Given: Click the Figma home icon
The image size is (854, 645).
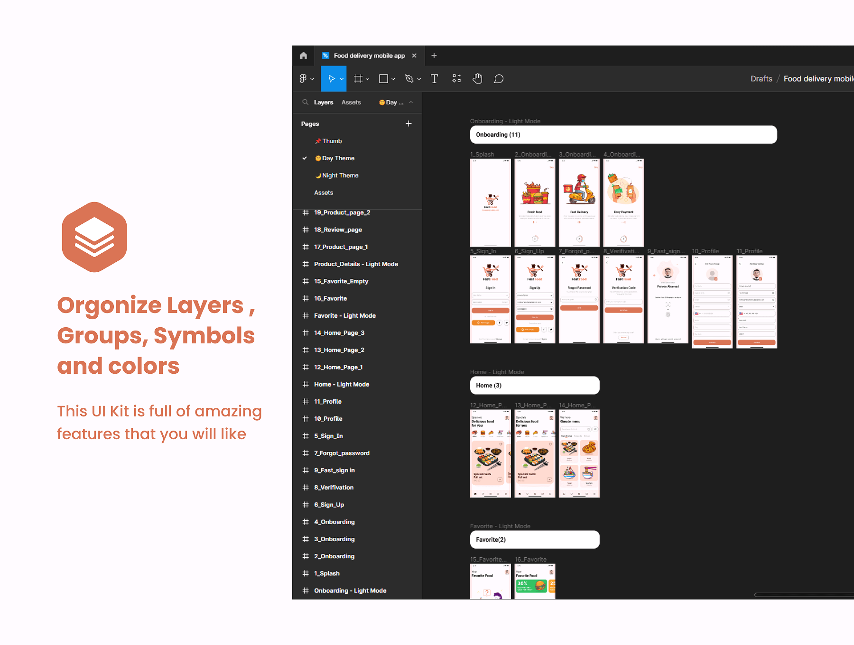Looking at the screenshot, I should tap(304, 55).
